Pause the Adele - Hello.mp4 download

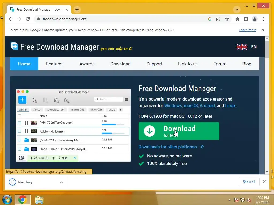click(x=26, y=131)
